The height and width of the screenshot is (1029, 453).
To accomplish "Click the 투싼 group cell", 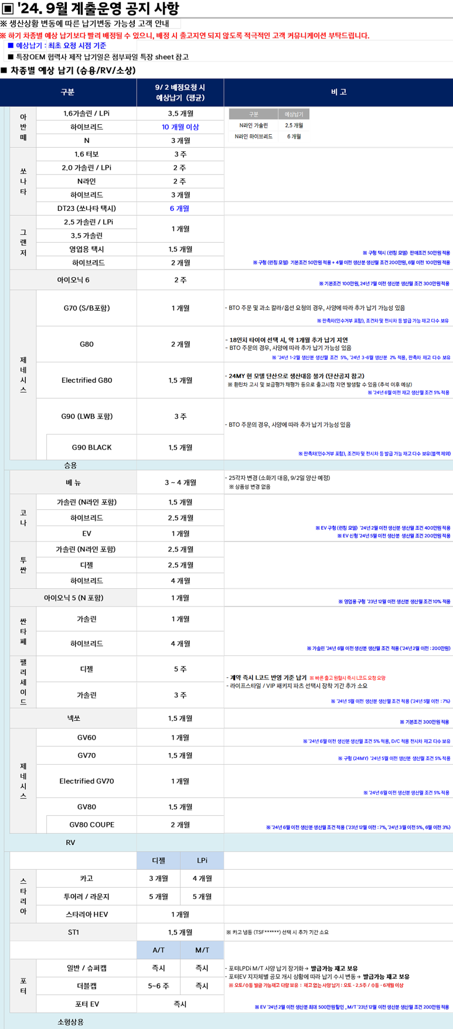I will (x=23, y=565).
